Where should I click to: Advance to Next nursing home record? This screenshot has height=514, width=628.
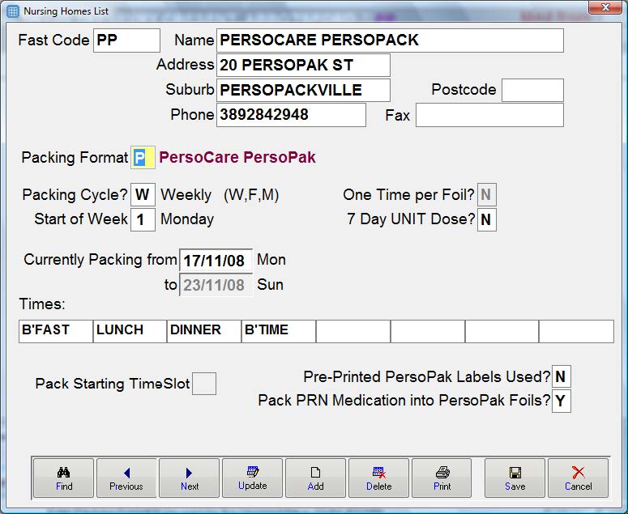click(190, 478)
